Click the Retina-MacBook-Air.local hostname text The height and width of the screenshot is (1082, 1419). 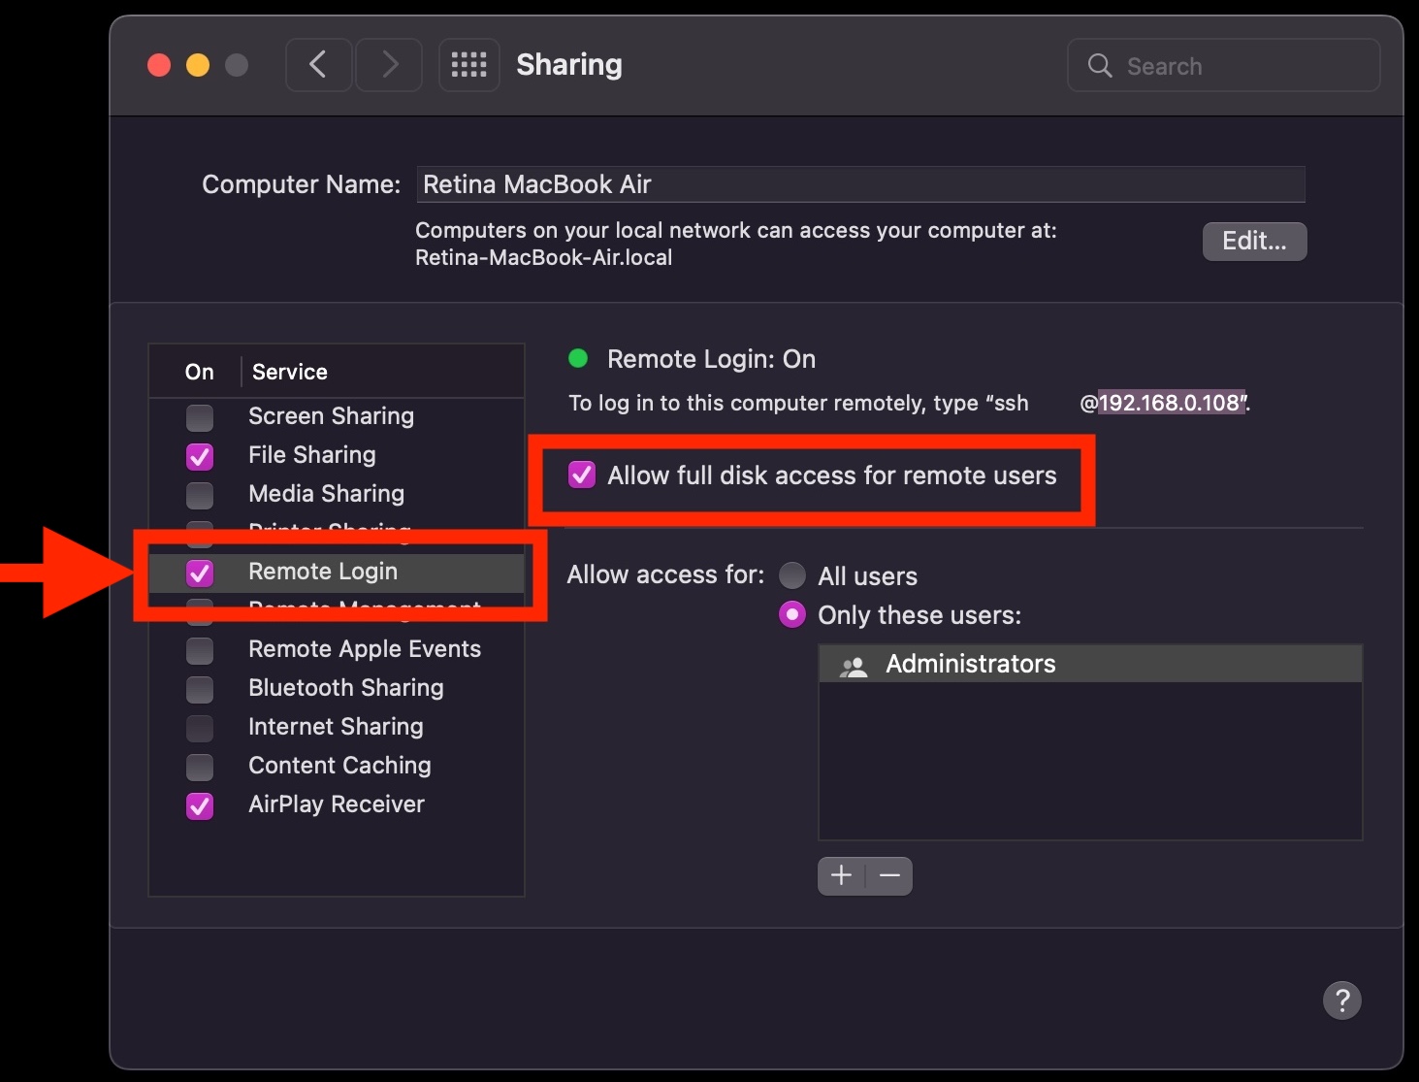tap(543, 258)
